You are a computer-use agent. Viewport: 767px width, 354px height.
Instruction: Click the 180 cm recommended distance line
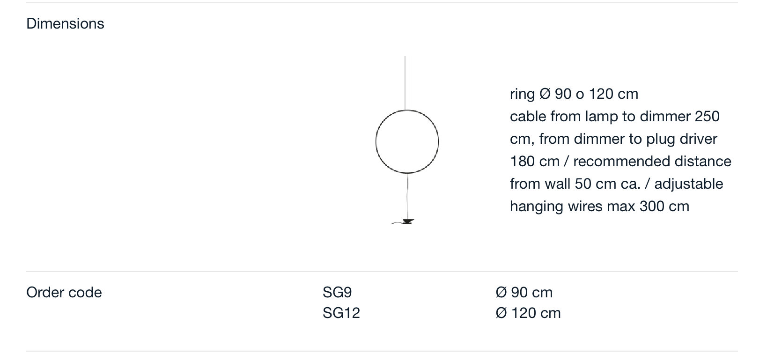point(620,161)
